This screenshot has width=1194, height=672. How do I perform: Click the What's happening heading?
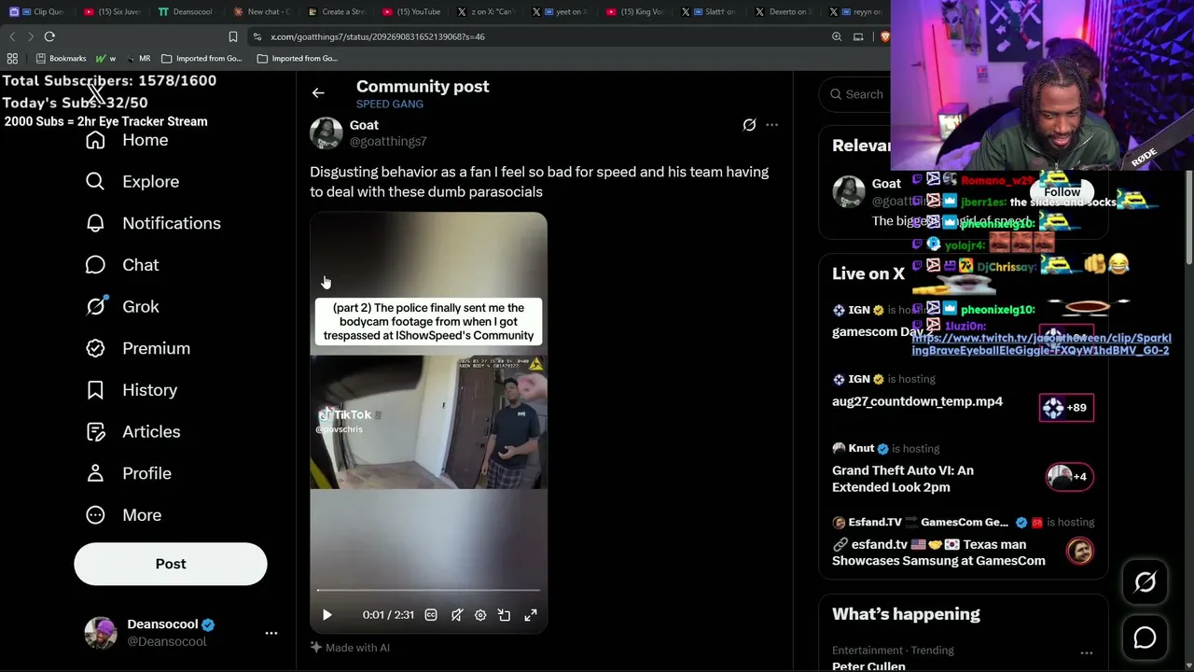pyautogui.click(x=906, y=614)
